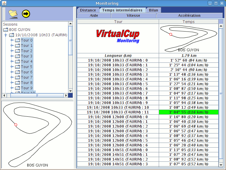Collapse the 19/10/2008 10h33 session node
Viewport: 226px width, 170px height.
[x=6, y=35]
